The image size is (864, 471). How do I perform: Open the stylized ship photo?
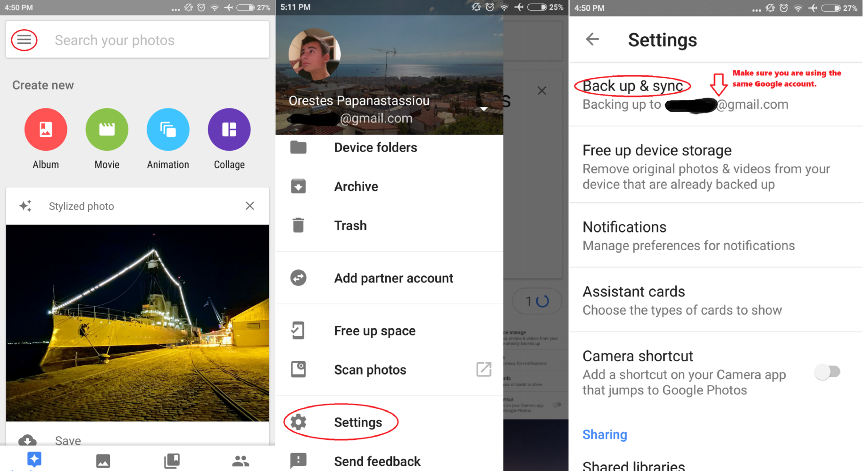click(137, 323)
